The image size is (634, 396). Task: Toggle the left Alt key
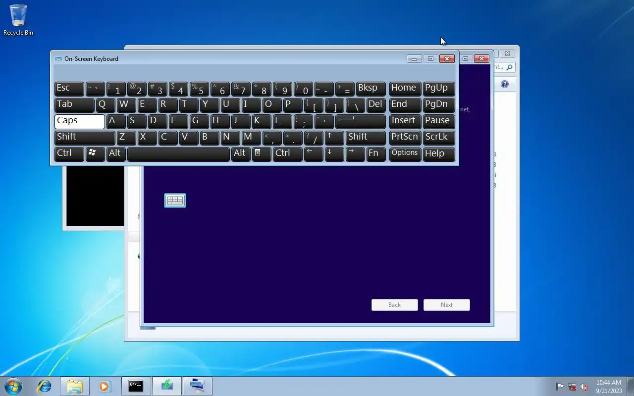coord(115,154)
